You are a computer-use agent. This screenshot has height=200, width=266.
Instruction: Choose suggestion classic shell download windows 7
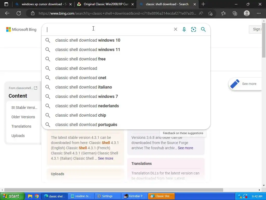point(126,96)
